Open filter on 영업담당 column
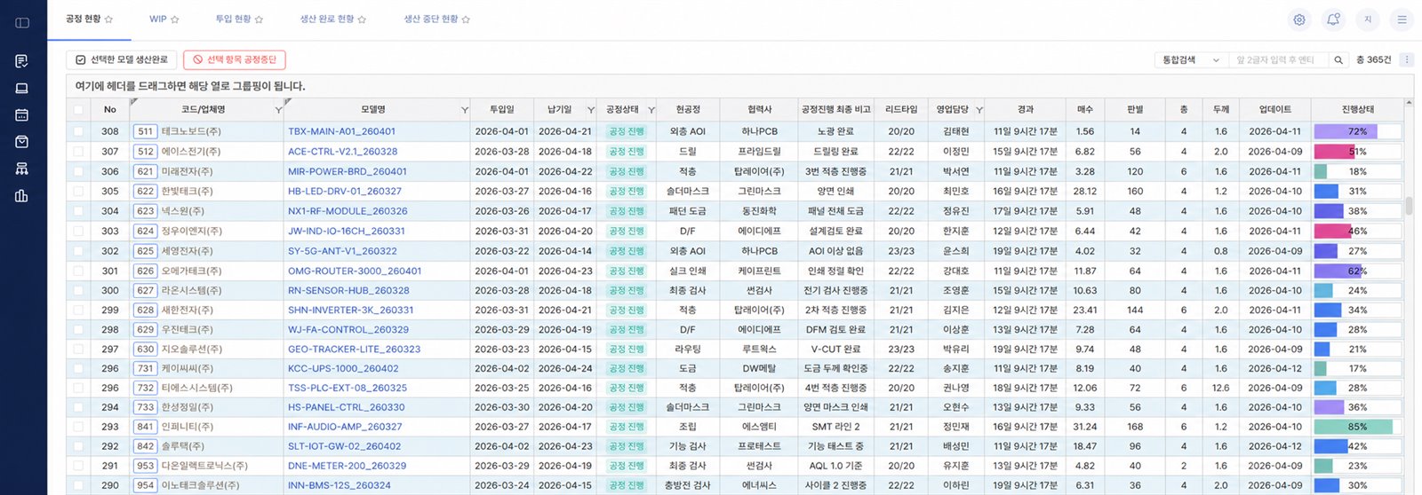The height and width of the screenshot is (495, 1422). (979, 110)
